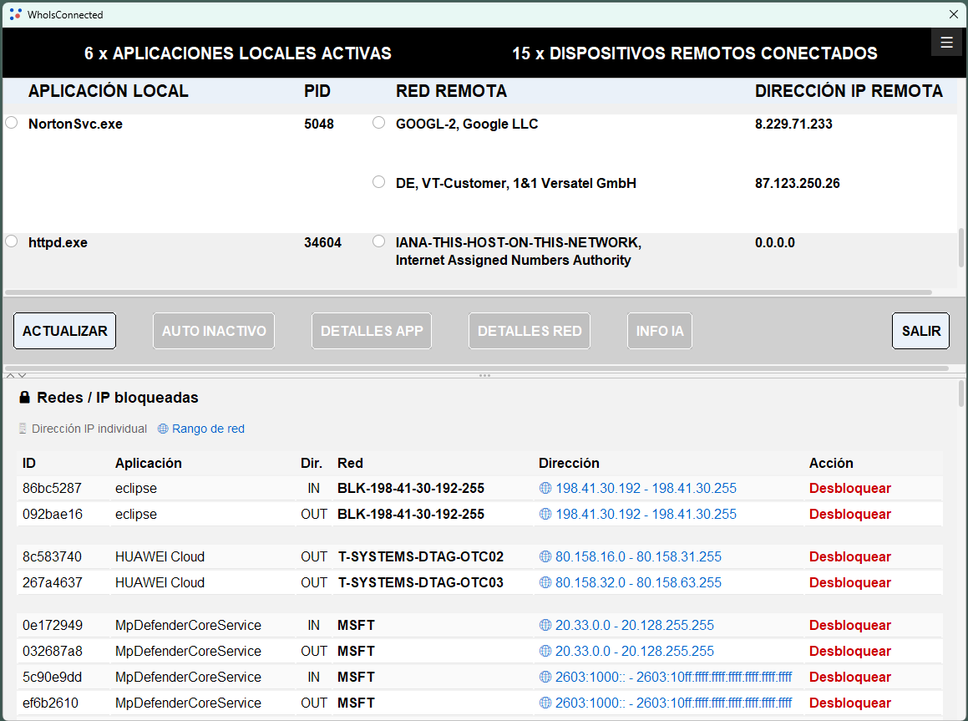Filter by Dirección IP individual

point(89,429)
